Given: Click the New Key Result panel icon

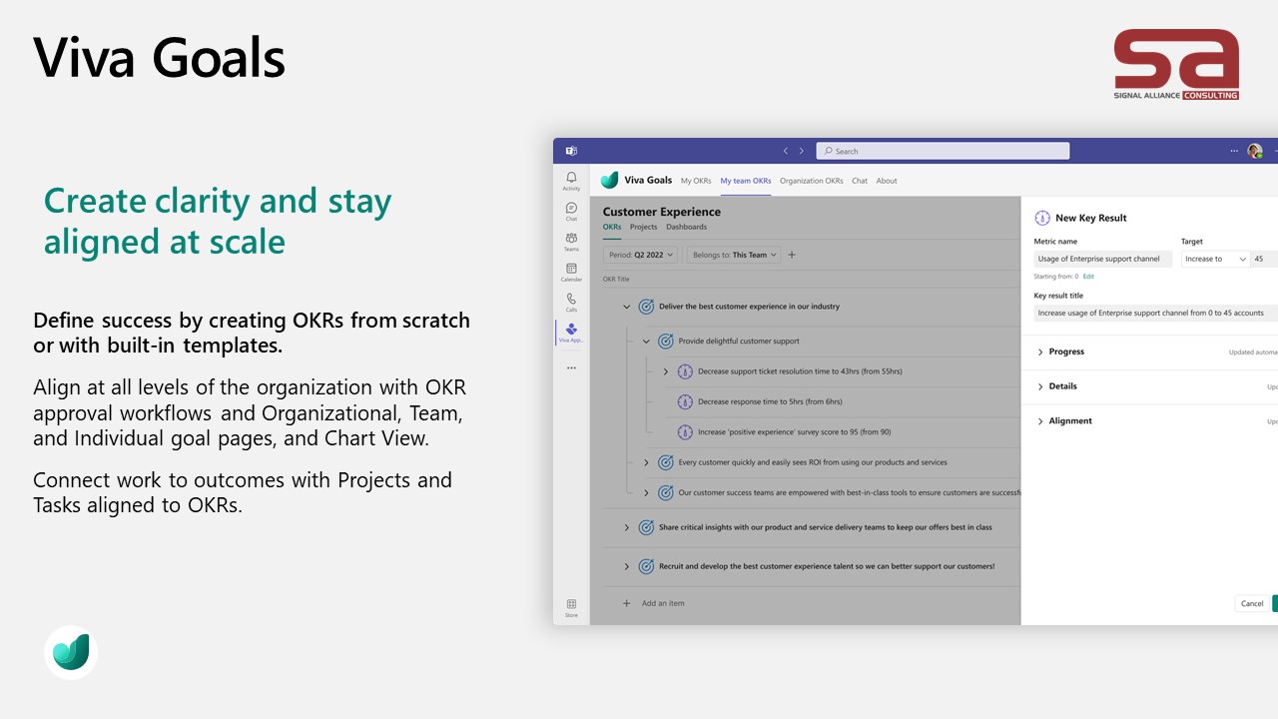Looking at the screenshot, I should click(1042, 218).
